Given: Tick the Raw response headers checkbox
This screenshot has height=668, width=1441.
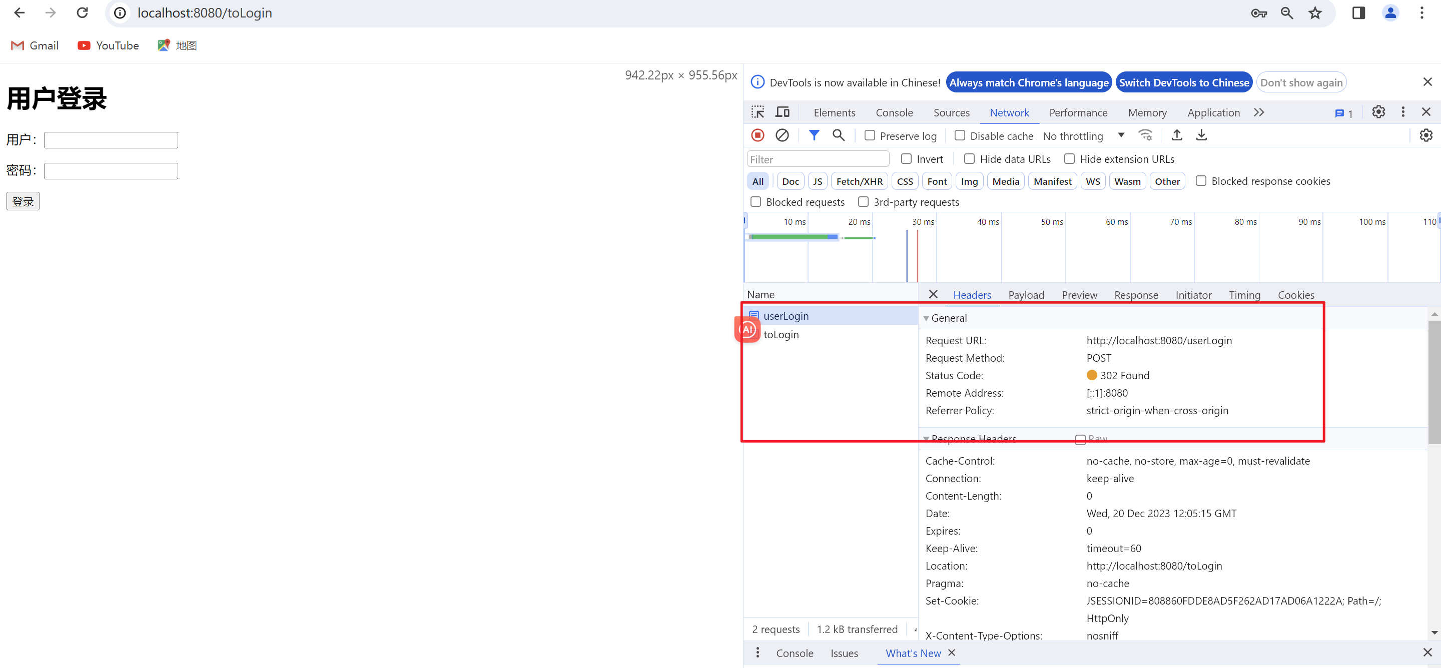Looking at the screenshot, I should pyautogui.click(x=1081, y=440).
